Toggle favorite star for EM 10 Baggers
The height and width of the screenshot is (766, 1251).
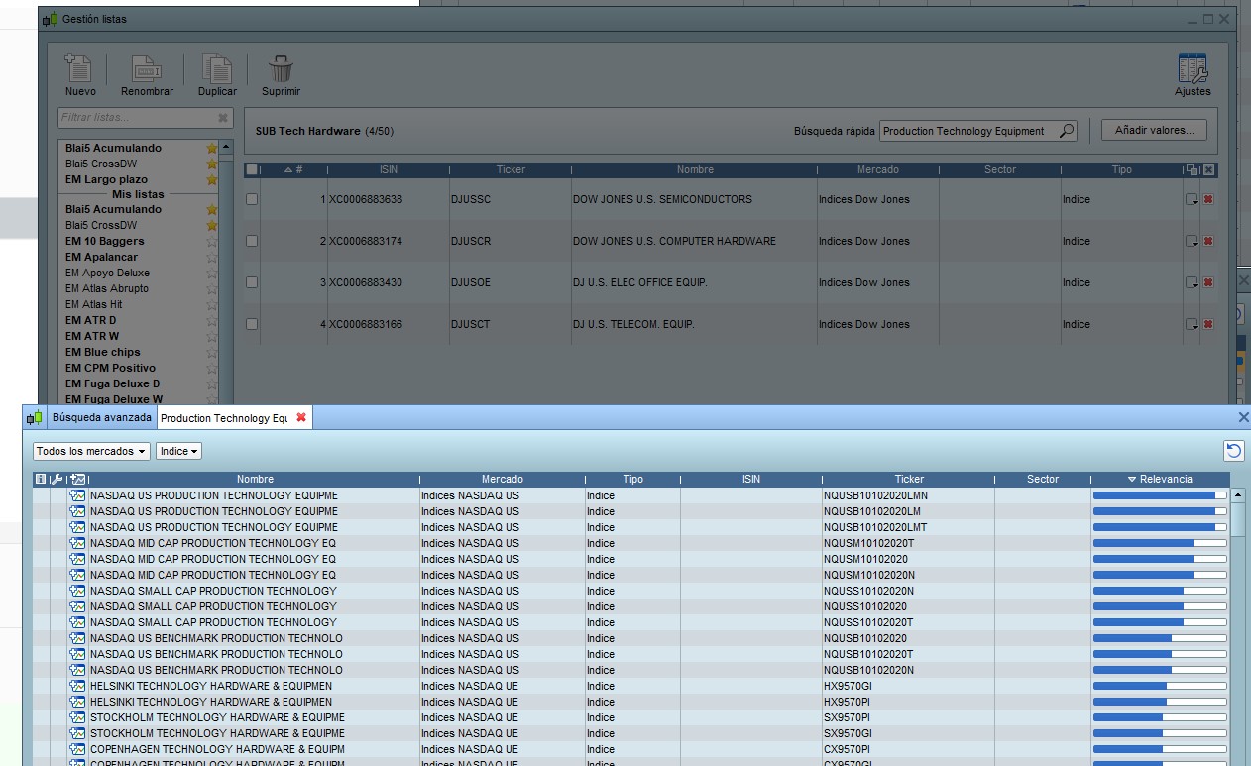tap(211, 241)
